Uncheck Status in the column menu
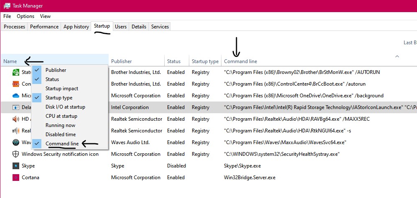 [x=70, y=79]
